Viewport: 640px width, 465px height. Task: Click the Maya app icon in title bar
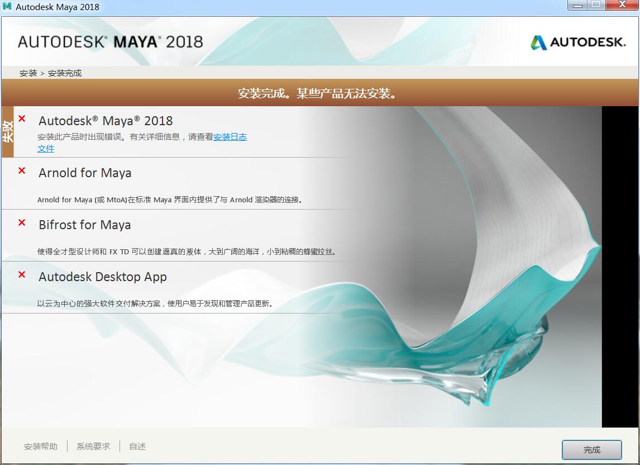(7, 7)
